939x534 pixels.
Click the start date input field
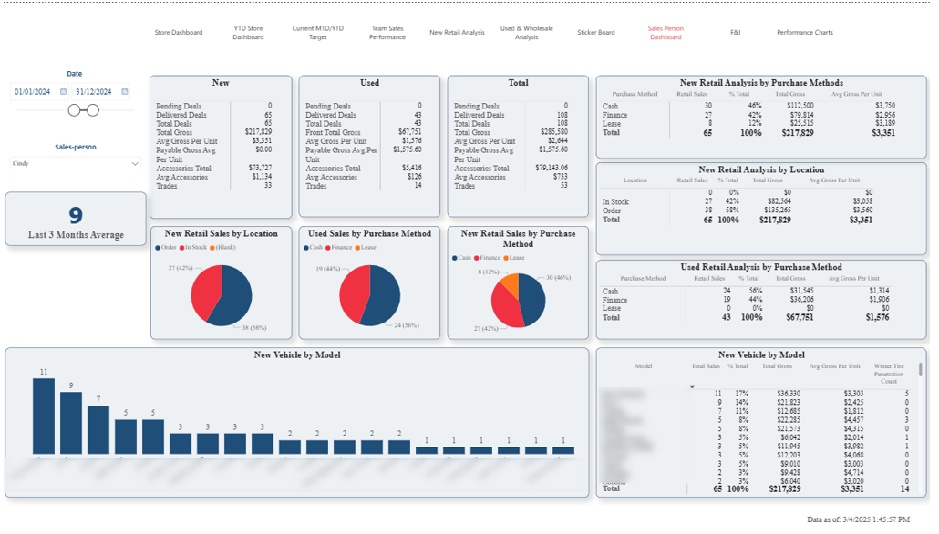pyautogui.click(x=32, y=92)
